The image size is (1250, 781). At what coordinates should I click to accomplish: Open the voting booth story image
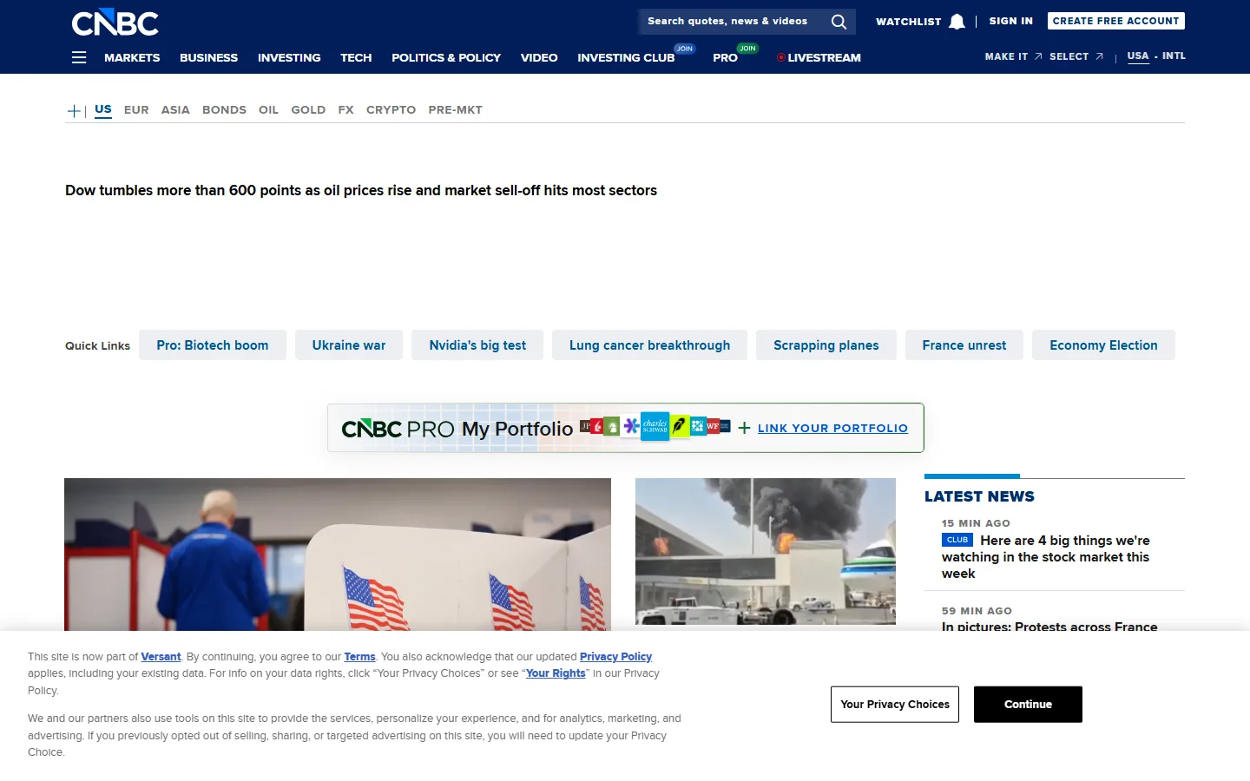(x=338, y=555)
